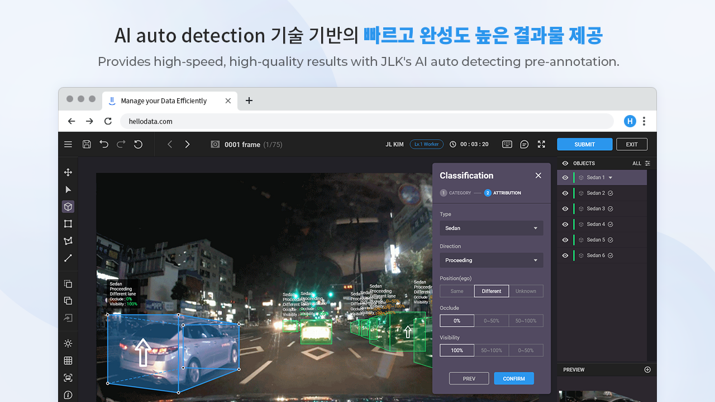Click the CONFIRM button
The image size is (715, 402).
(x=514, y=379)
